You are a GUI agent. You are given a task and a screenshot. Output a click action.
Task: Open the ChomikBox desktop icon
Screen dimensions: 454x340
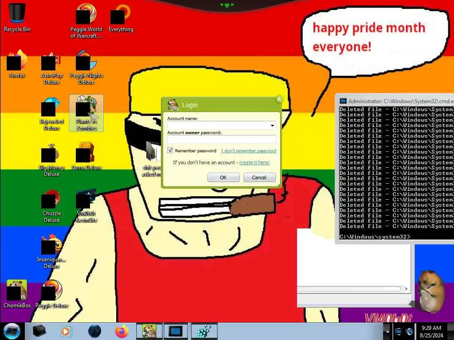point(17,294)
